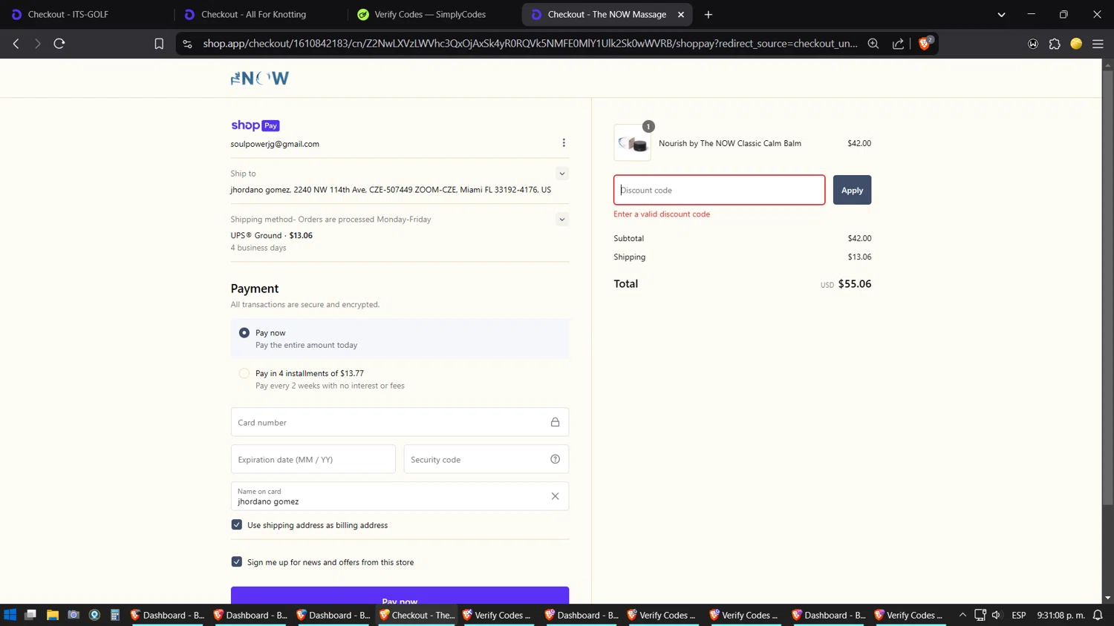The image size is (1114, 626).
Task: Open Task View on the taskbar
Action: [30, 615]
